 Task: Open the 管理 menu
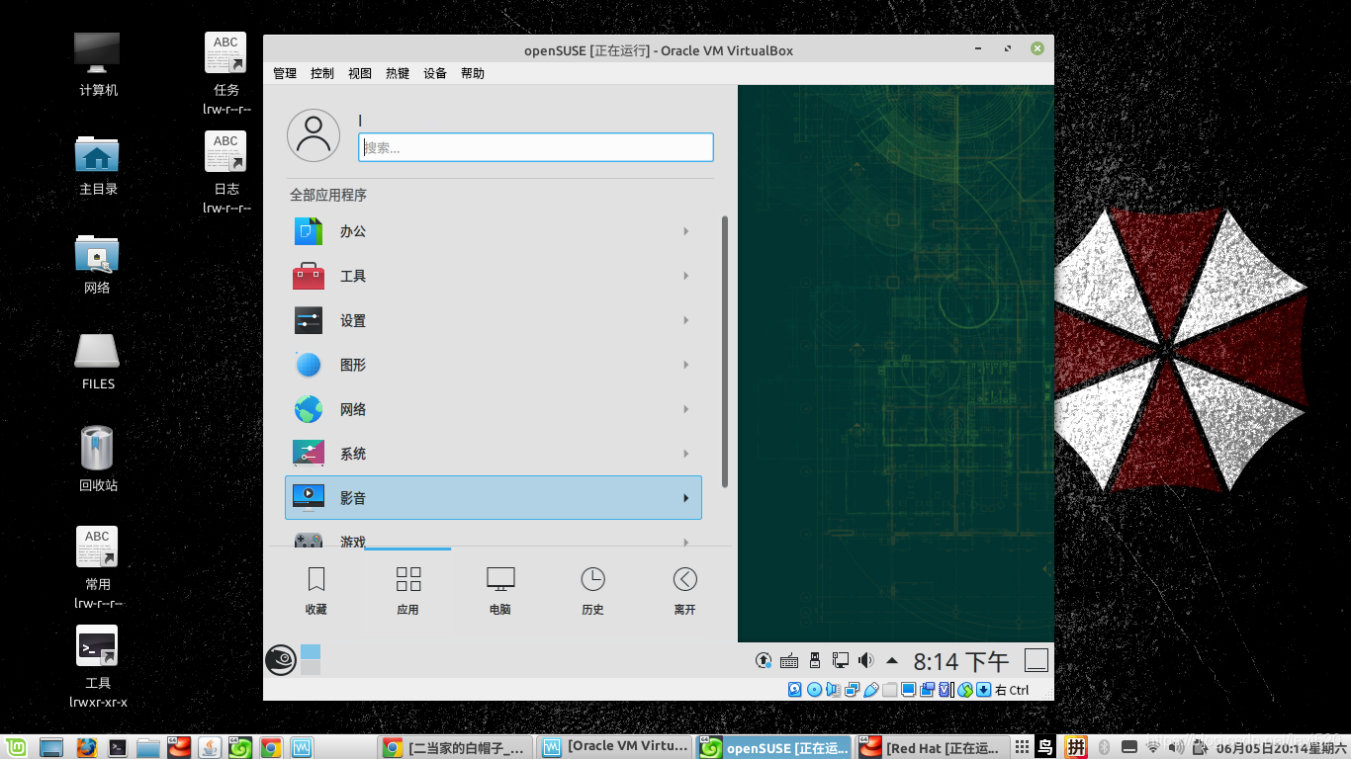pos(285,73)
